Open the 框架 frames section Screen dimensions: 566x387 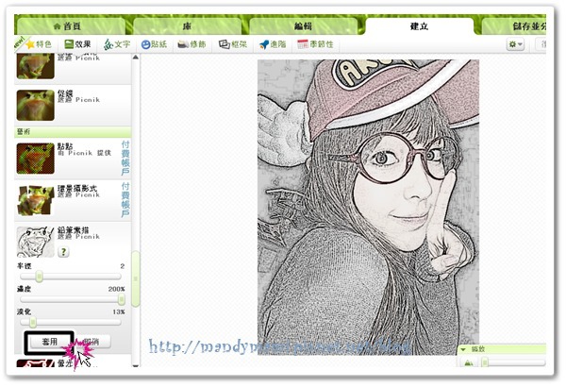pyautogui.click(x=233, y=44)
